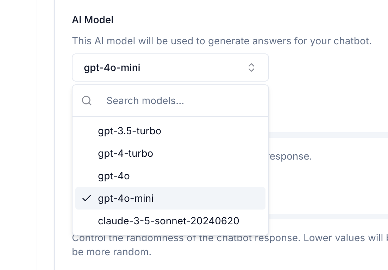
Task: Click the magnifying glass search icon
Action: 87,101
